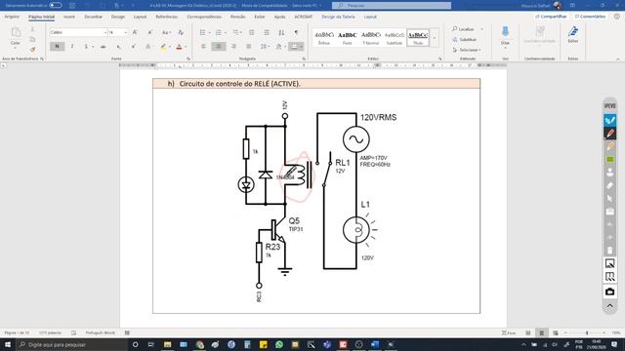Toggle superscript formatting
This screenshot has width=625, height=351.
(x=133, y=47)
